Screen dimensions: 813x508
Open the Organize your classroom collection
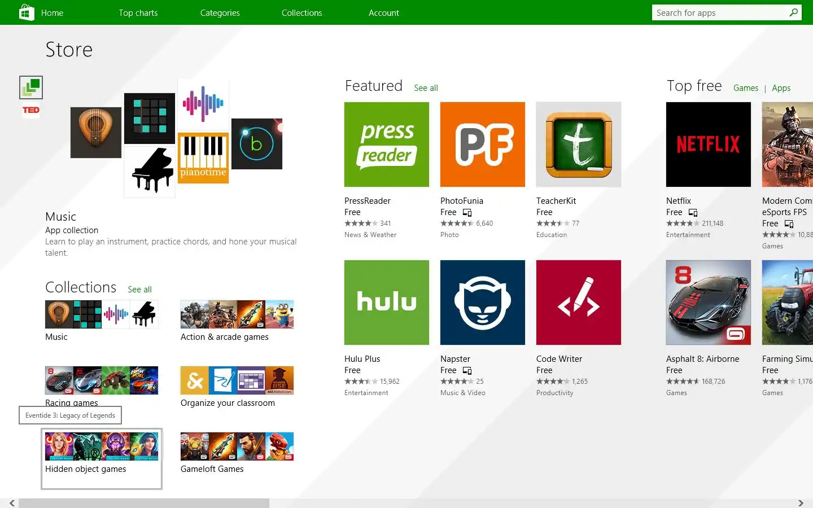[x=237, y=380]
